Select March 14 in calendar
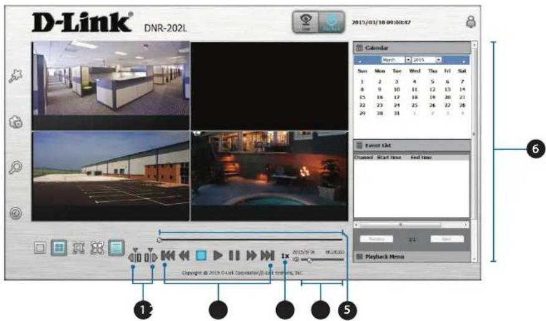546x321 pixels. tap(462, 90)
